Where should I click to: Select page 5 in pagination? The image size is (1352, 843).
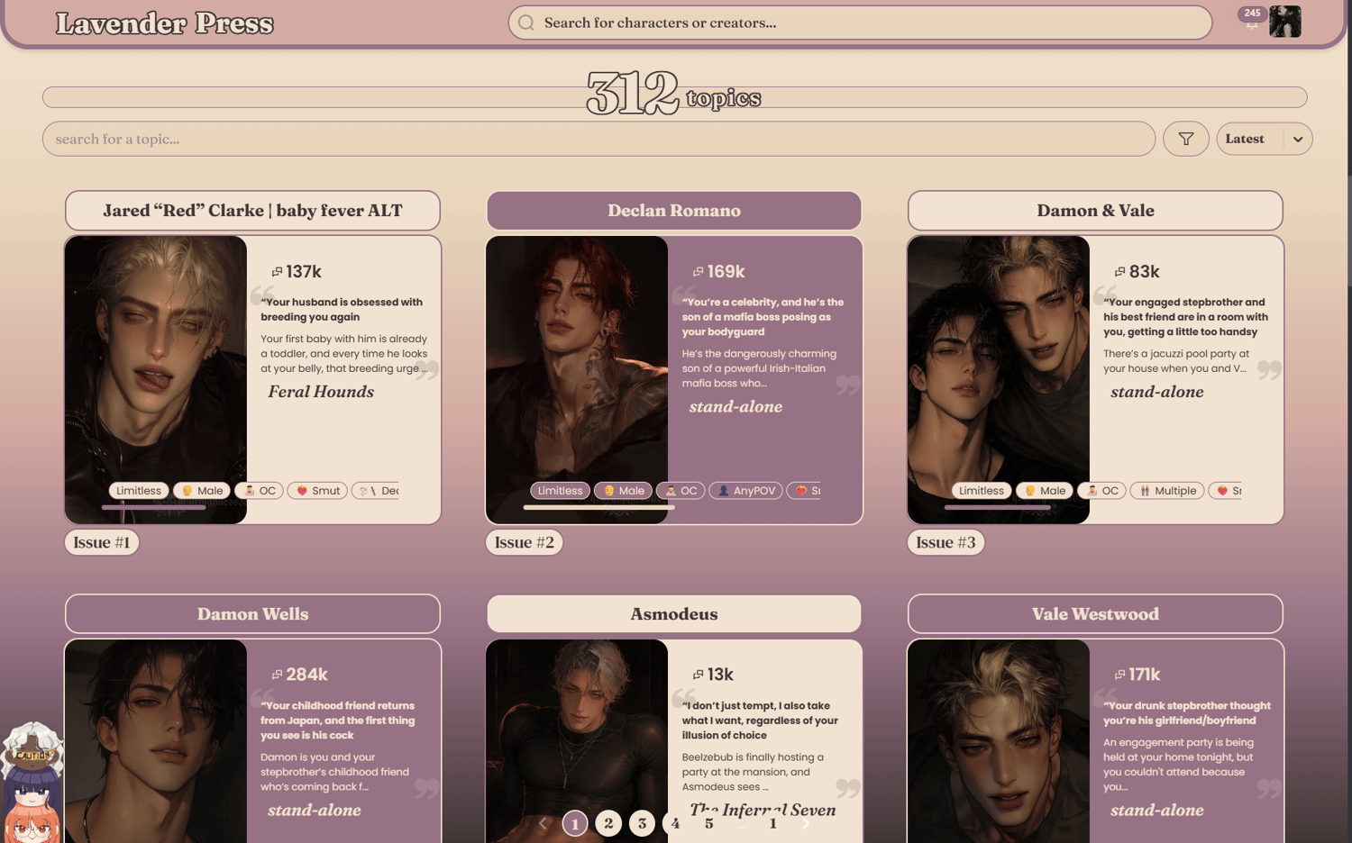point(708,823)
